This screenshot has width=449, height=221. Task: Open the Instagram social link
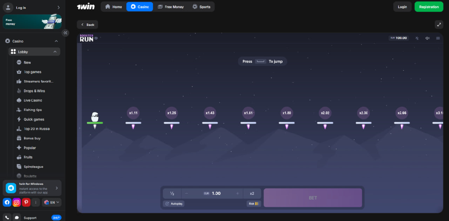[16, 202]
